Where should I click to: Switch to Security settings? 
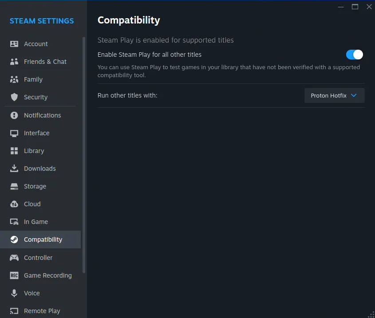(x=40, y=97)
